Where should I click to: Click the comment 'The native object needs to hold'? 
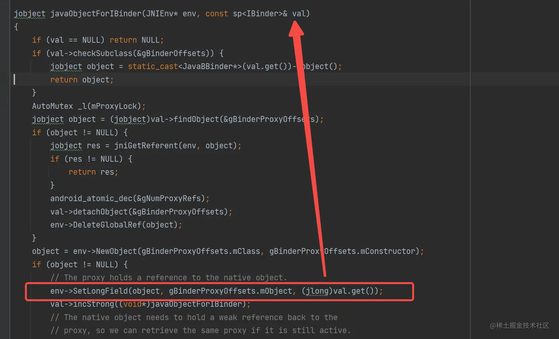(x=194, y=318)
